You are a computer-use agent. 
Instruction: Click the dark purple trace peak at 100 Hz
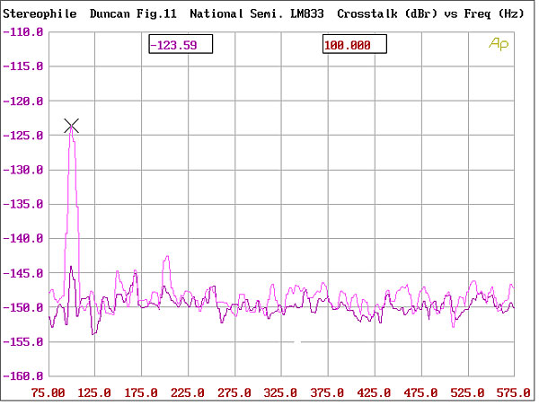pyautogui.click(x=71, y=267)
